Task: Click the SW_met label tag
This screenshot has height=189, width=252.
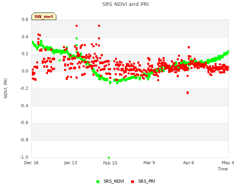Action: click(44, 17)
